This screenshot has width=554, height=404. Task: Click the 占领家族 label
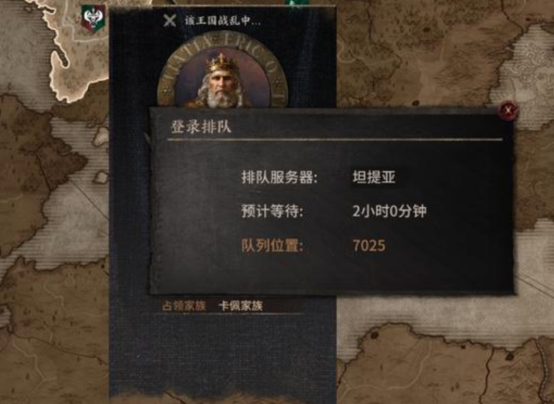click(x=184, y=306)
